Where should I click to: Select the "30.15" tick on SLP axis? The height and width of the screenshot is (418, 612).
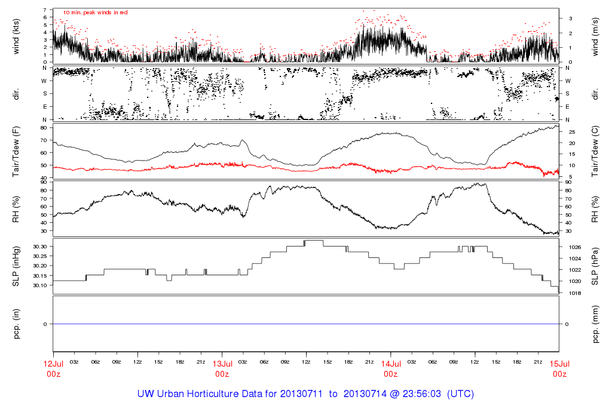(x=40, y=276)
